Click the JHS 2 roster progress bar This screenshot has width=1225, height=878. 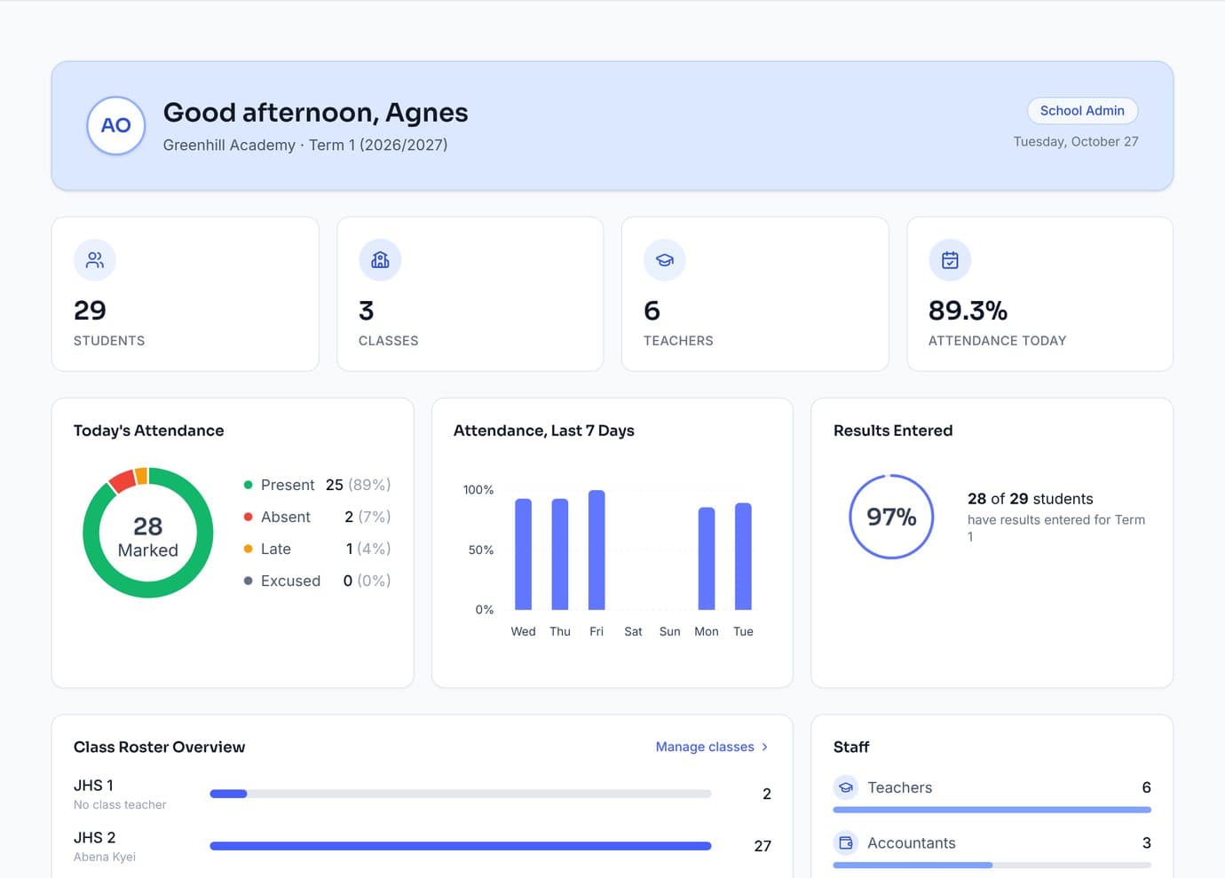(x=460, y=846)
